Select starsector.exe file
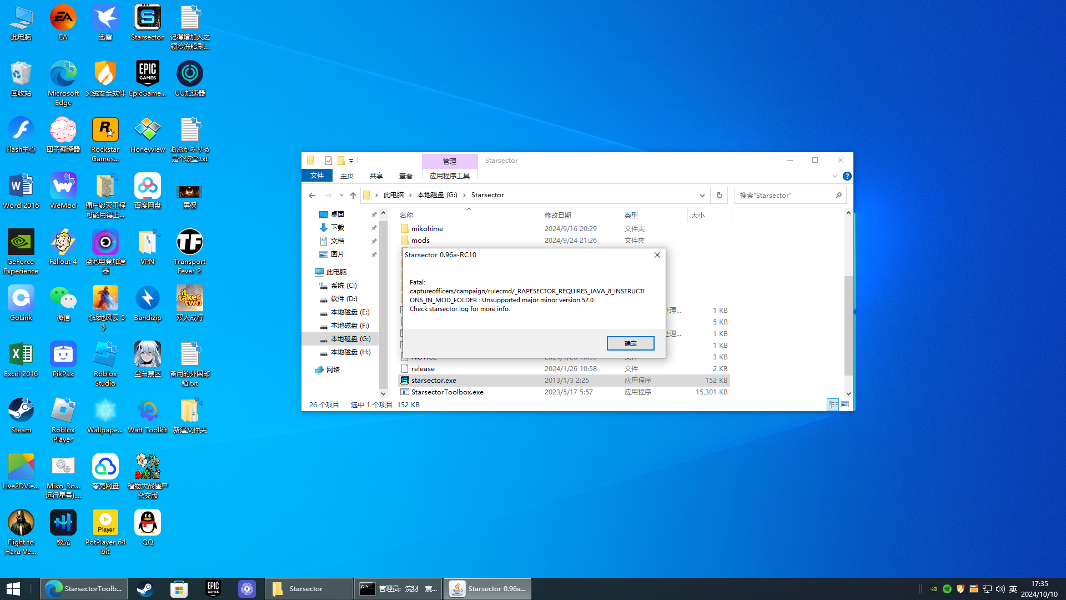 [x=564, y=381]
